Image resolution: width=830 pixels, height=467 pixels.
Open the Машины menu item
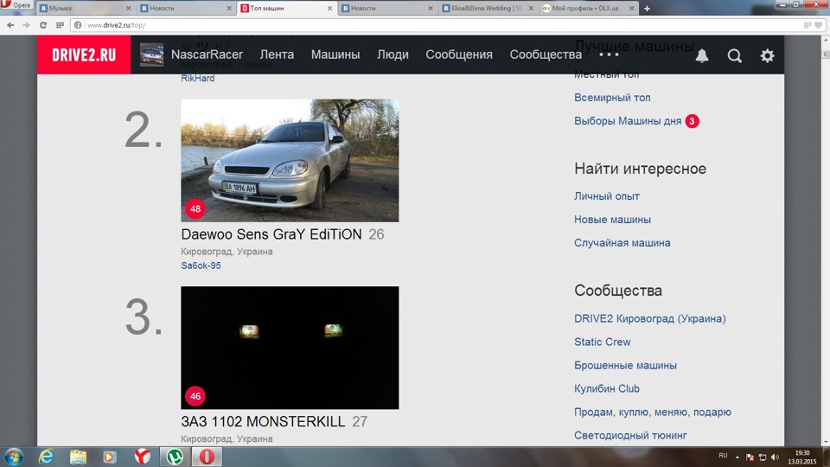pos(335,54)
